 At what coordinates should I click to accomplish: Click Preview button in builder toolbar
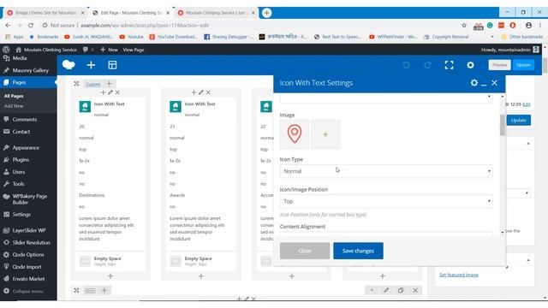(499, 65)
